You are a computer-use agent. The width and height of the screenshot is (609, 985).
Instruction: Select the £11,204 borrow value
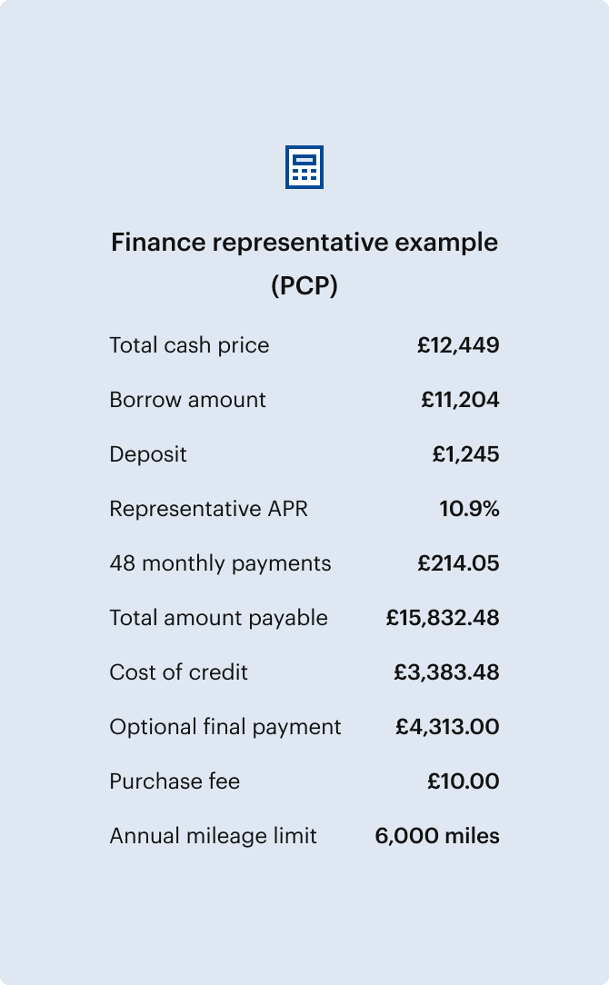click(x=460, y=400)
